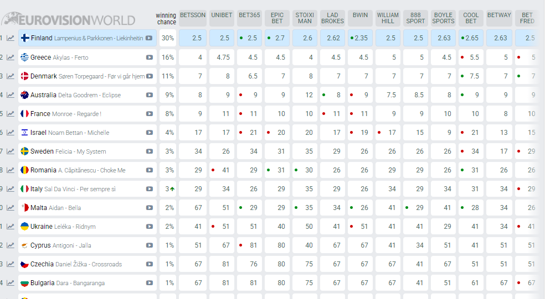Open the Italy Sal Da Vinci entry
Viewport: 545px width, 299px height.
coord(88,188)
